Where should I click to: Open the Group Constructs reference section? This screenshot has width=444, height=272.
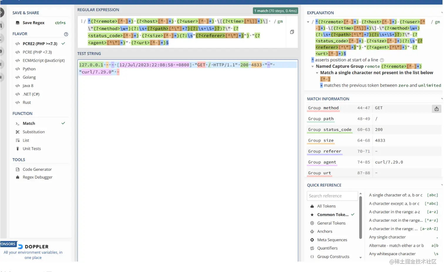tap(333, 256)
